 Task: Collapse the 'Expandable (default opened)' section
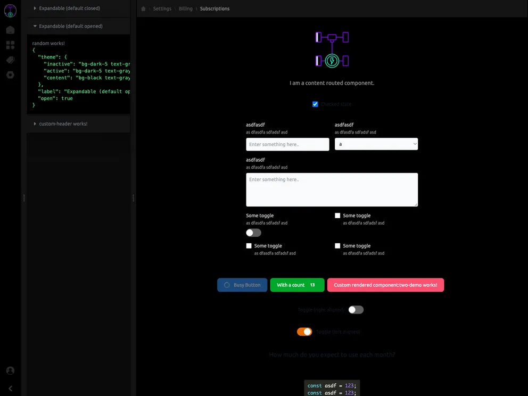click(70, 26)
